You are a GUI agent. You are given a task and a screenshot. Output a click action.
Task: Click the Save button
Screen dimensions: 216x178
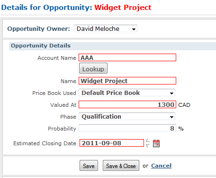coord(89,166)
